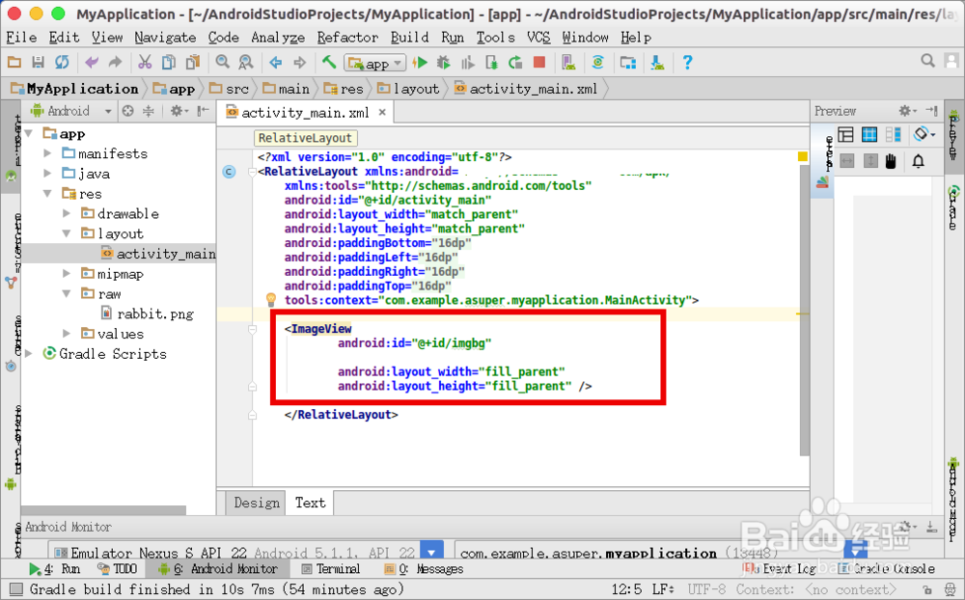965x600 pixels.
Task: Open the Refactor menu
Action: (347, 38)
